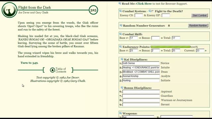Screen dimensions: 212x119
Task: Click 'Warman or Journeyman' rank label
Action: (177, 100)
